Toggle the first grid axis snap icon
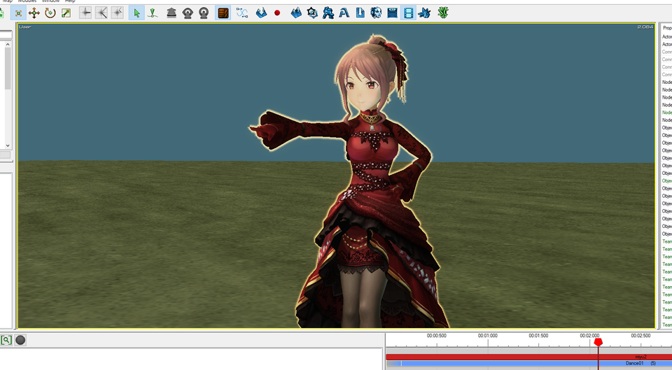Viewport: 672px width, 370px height. tap(85, 13)
